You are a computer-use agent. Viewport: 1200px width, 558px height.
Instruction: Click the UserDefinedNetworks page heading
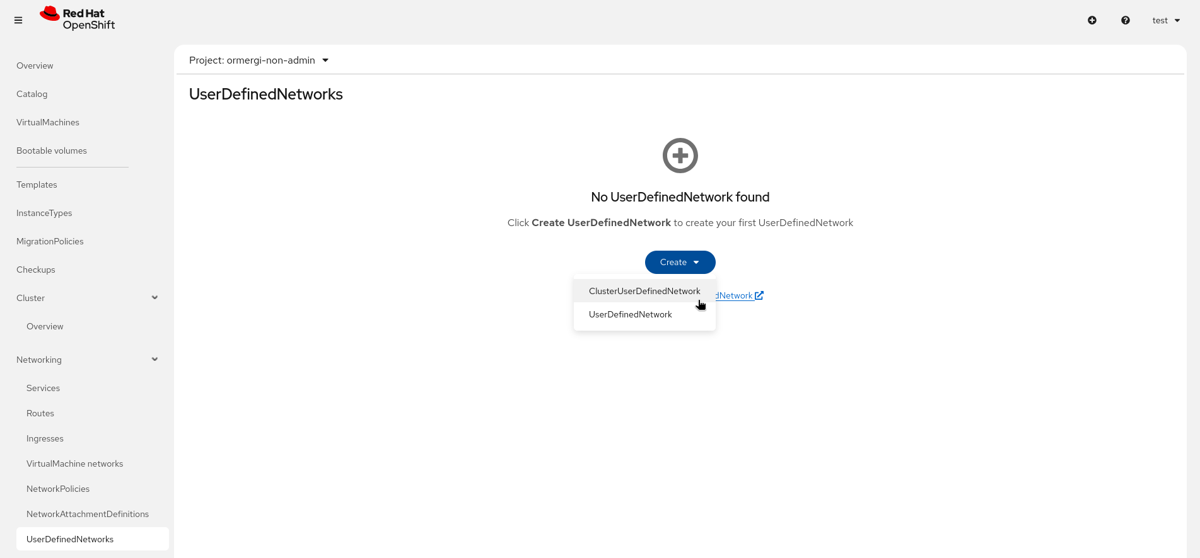(x=266, y=94)
